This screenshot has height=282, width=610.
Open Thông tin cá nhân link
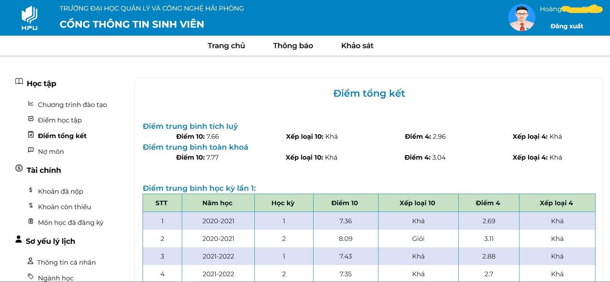click(66, 262)
